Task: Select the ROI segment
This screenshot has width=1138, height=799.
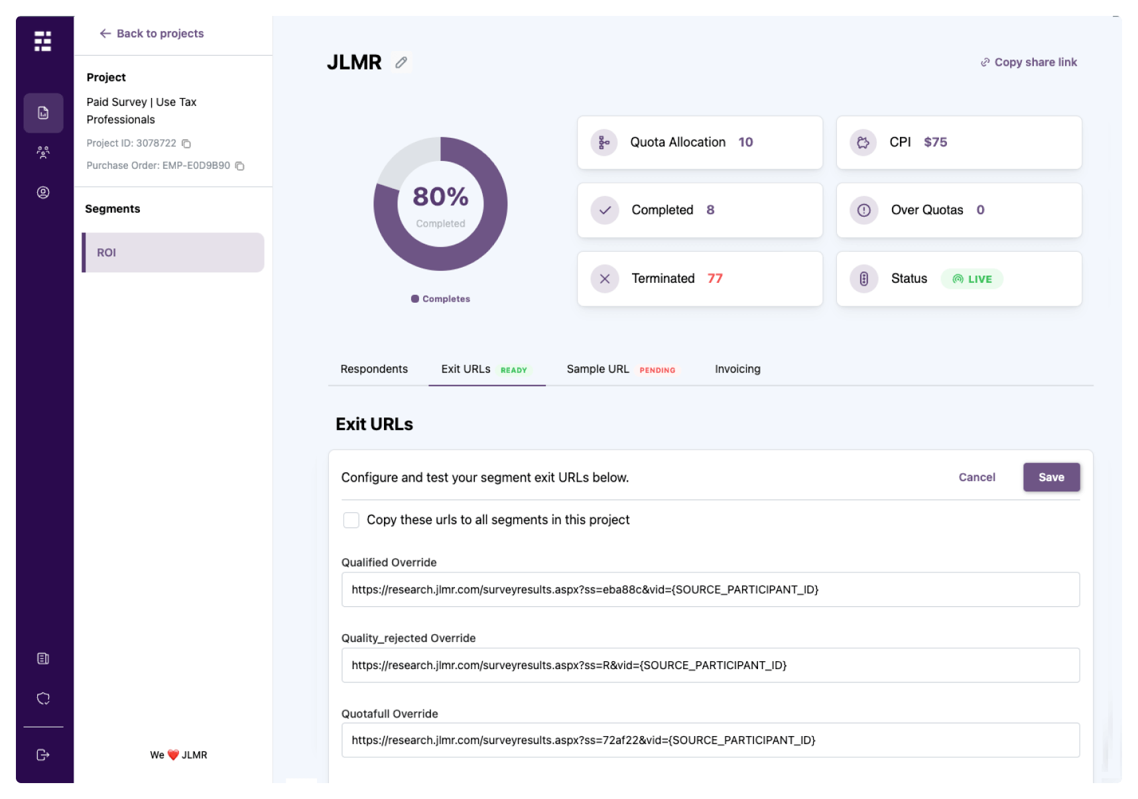Action: coord(173,252)
